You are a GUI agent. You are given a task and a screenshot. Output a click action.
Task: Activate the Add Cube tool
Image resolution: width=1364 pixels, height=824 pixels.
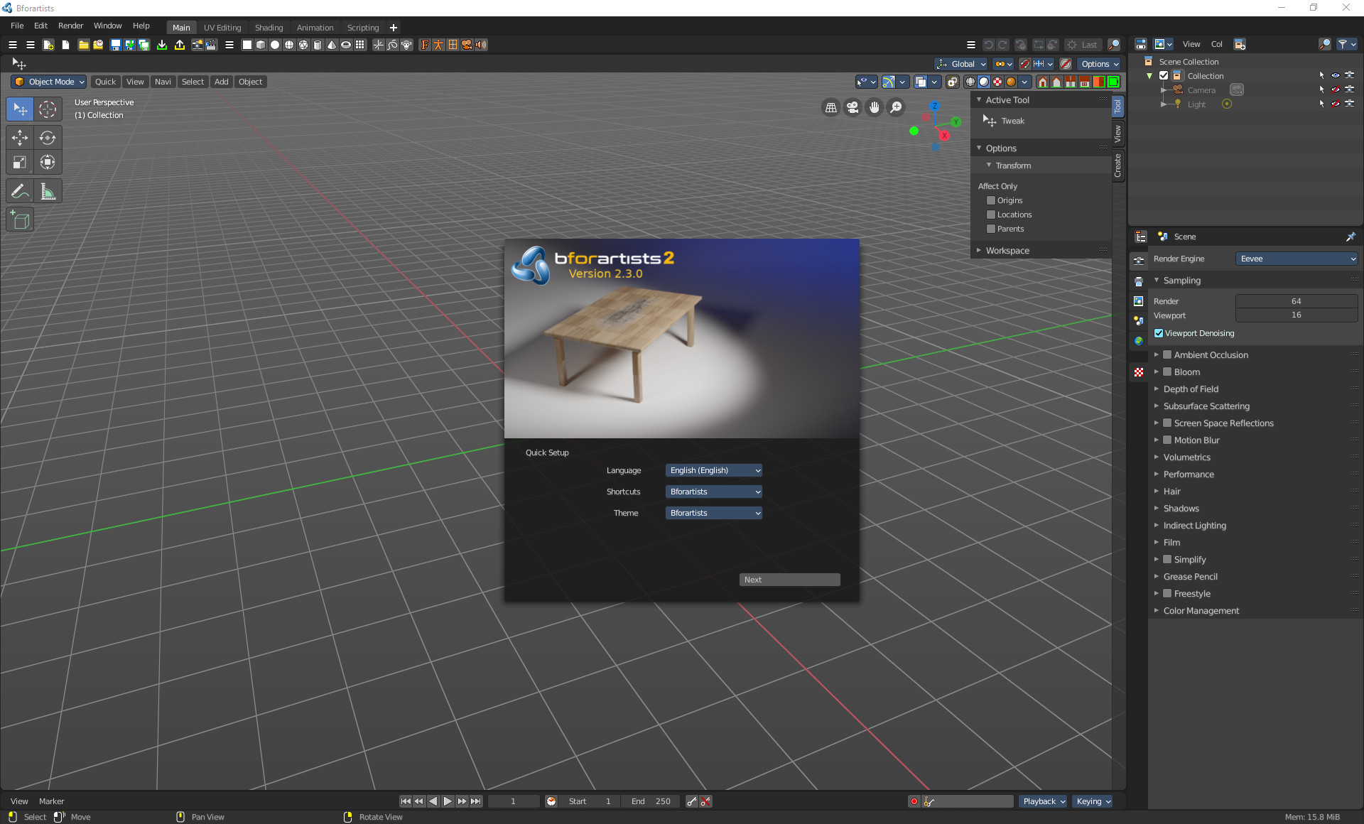tap(20, 220)
